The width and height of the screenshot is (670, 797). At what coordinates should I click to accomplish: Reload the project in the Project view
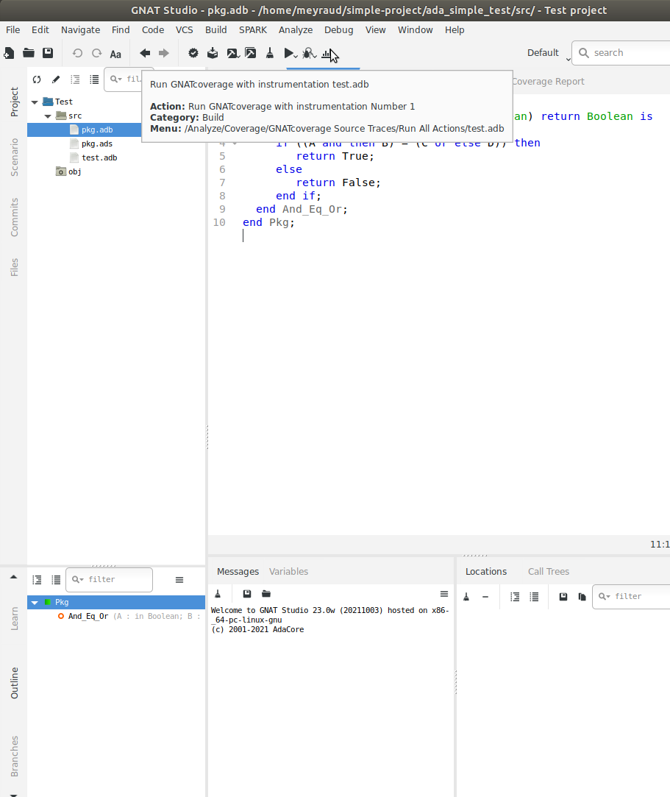coord(37,79)
